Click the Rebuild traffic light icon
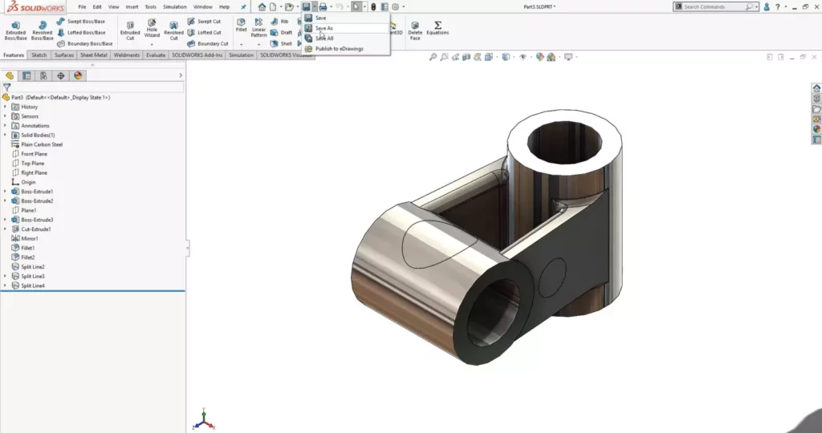The height and width of the screenshot is (433, 822). point(373,6)
